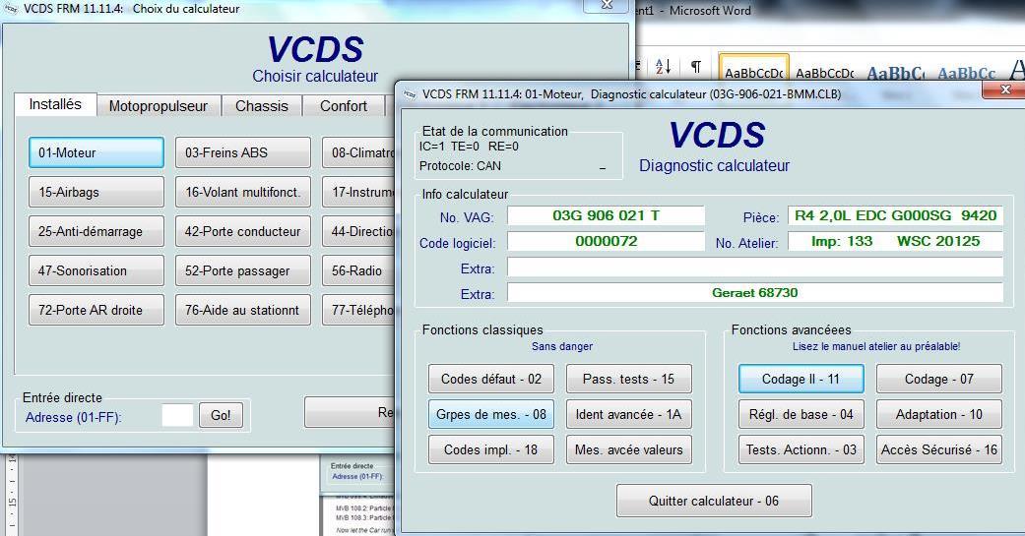Select the highlighted first AaBbCcDc Word style
Screen dimensions: 1025x536
[x=753, y=68]
